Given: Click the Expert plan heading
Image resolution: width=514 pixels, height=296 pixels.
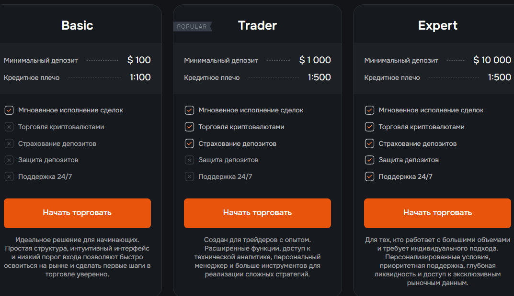Looking at the screenshot, I should [x=437, y=25].
